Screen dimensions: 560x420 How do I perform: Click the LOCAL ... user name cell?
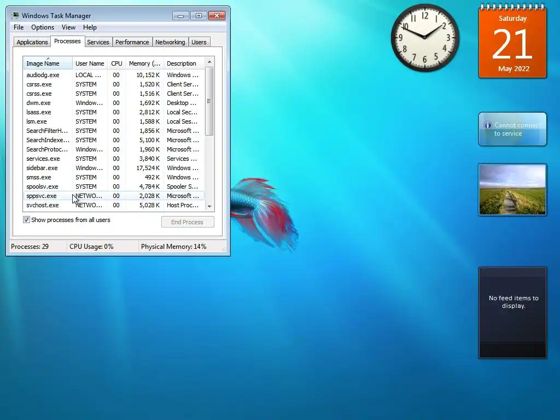[x=88, y=75]
